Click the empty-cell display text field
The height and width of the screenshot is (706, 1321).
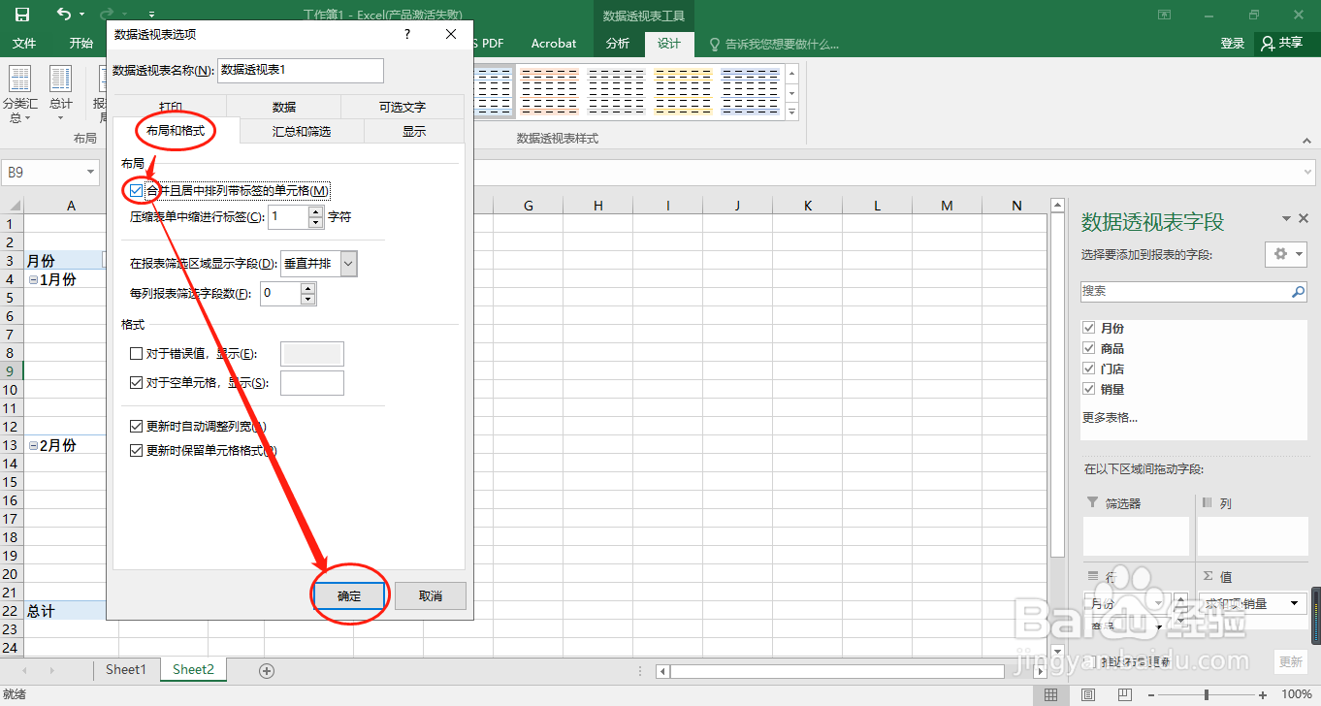tap(311, 383)
